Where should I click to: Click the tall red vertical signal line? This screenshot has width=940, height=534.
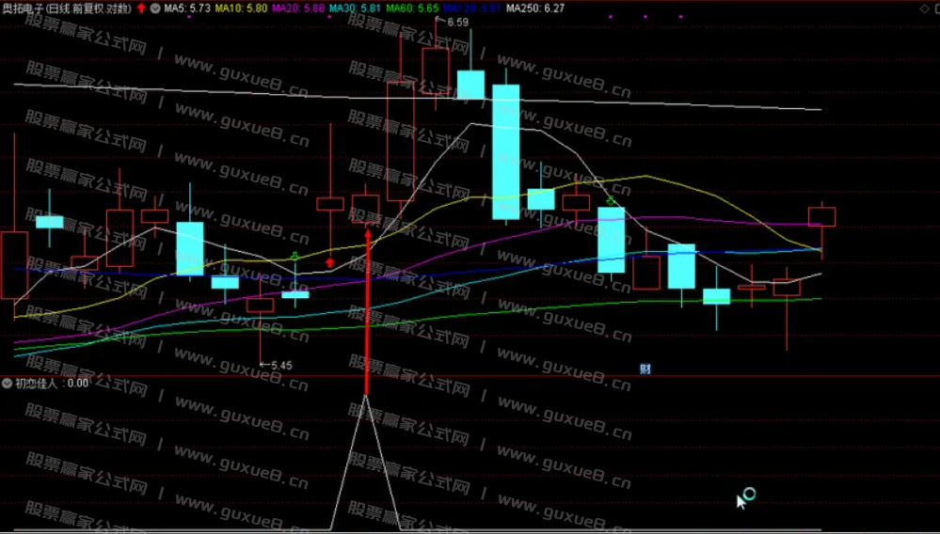click(367, 310)
